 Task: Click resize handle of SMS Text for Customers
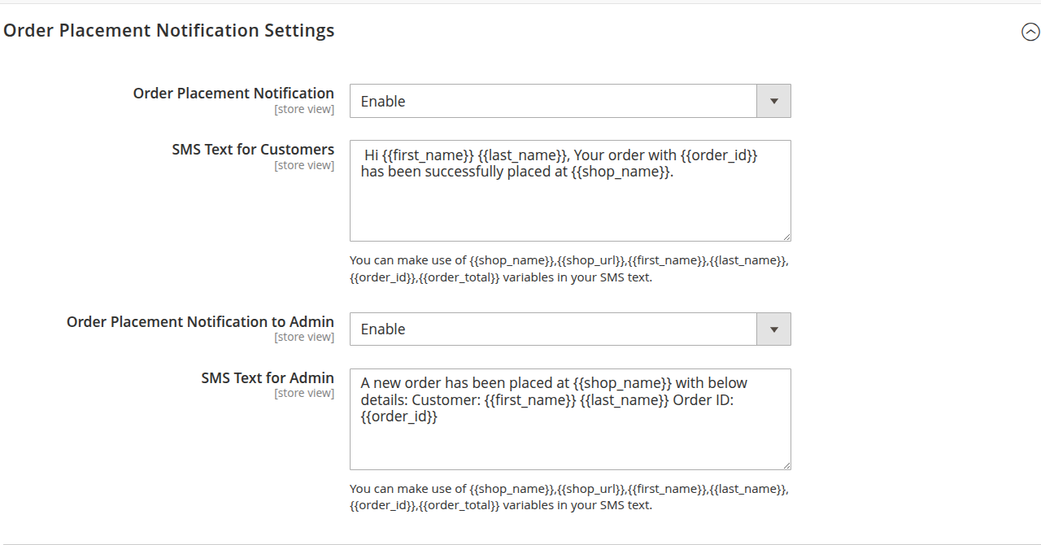(786, 237)
